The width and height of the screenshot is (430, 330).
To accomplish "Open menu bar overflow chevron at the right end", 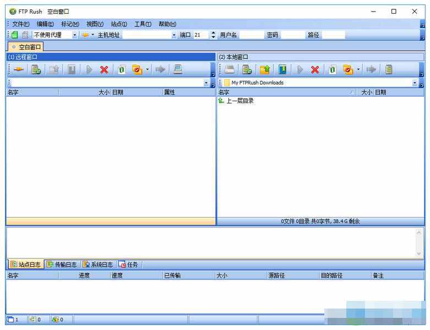I will tap(422, 25).
